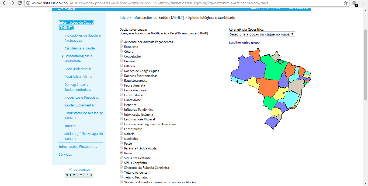The width and height of the screenshot is (368, 186).
Task: Open Rede Assistencial sidebar item
Action: [x=78, y=69]
